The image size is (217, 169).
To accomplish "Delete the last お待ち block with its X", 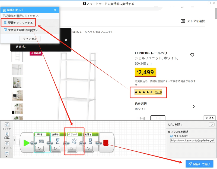I will (97, 134).
